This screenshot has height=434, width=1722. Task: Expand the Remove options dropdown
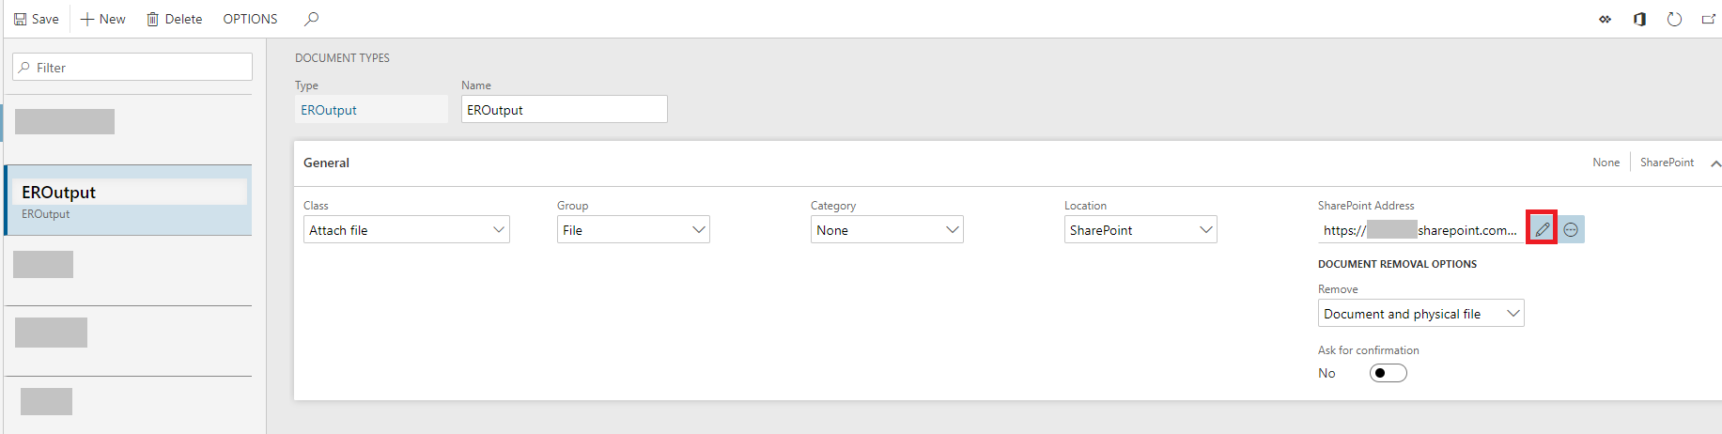point(1513,314)
